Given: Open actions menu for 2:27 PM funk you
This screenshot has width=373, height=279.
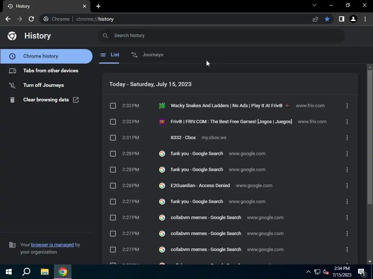Looking at the screenshot, I should click(347, 202).
